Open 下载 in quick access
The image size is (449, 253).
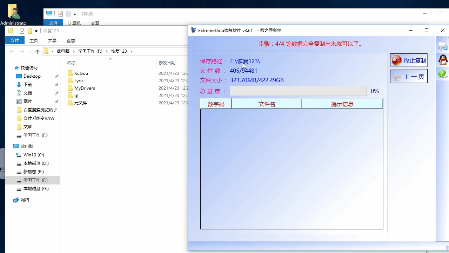click(x=28, y=85)
